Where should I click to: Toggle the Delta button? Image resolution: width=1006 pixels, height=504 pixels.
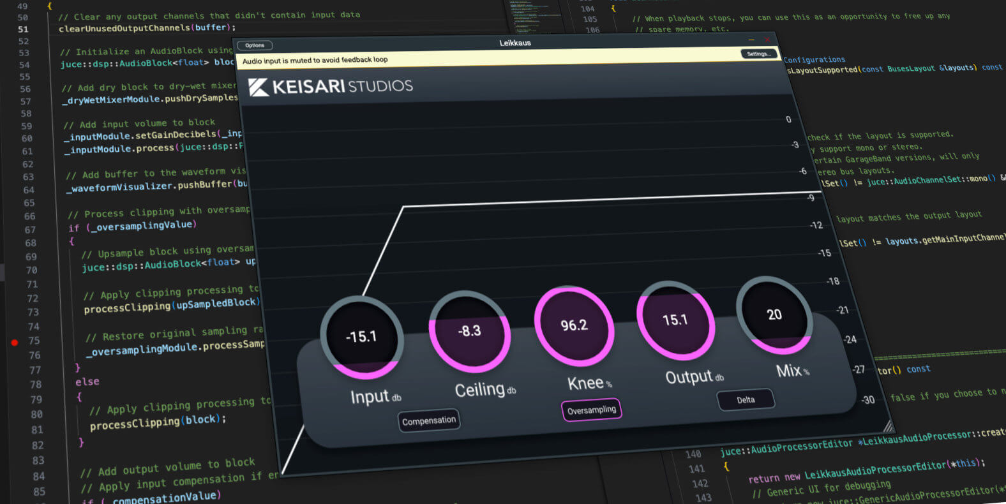click(x=746, y=400)
